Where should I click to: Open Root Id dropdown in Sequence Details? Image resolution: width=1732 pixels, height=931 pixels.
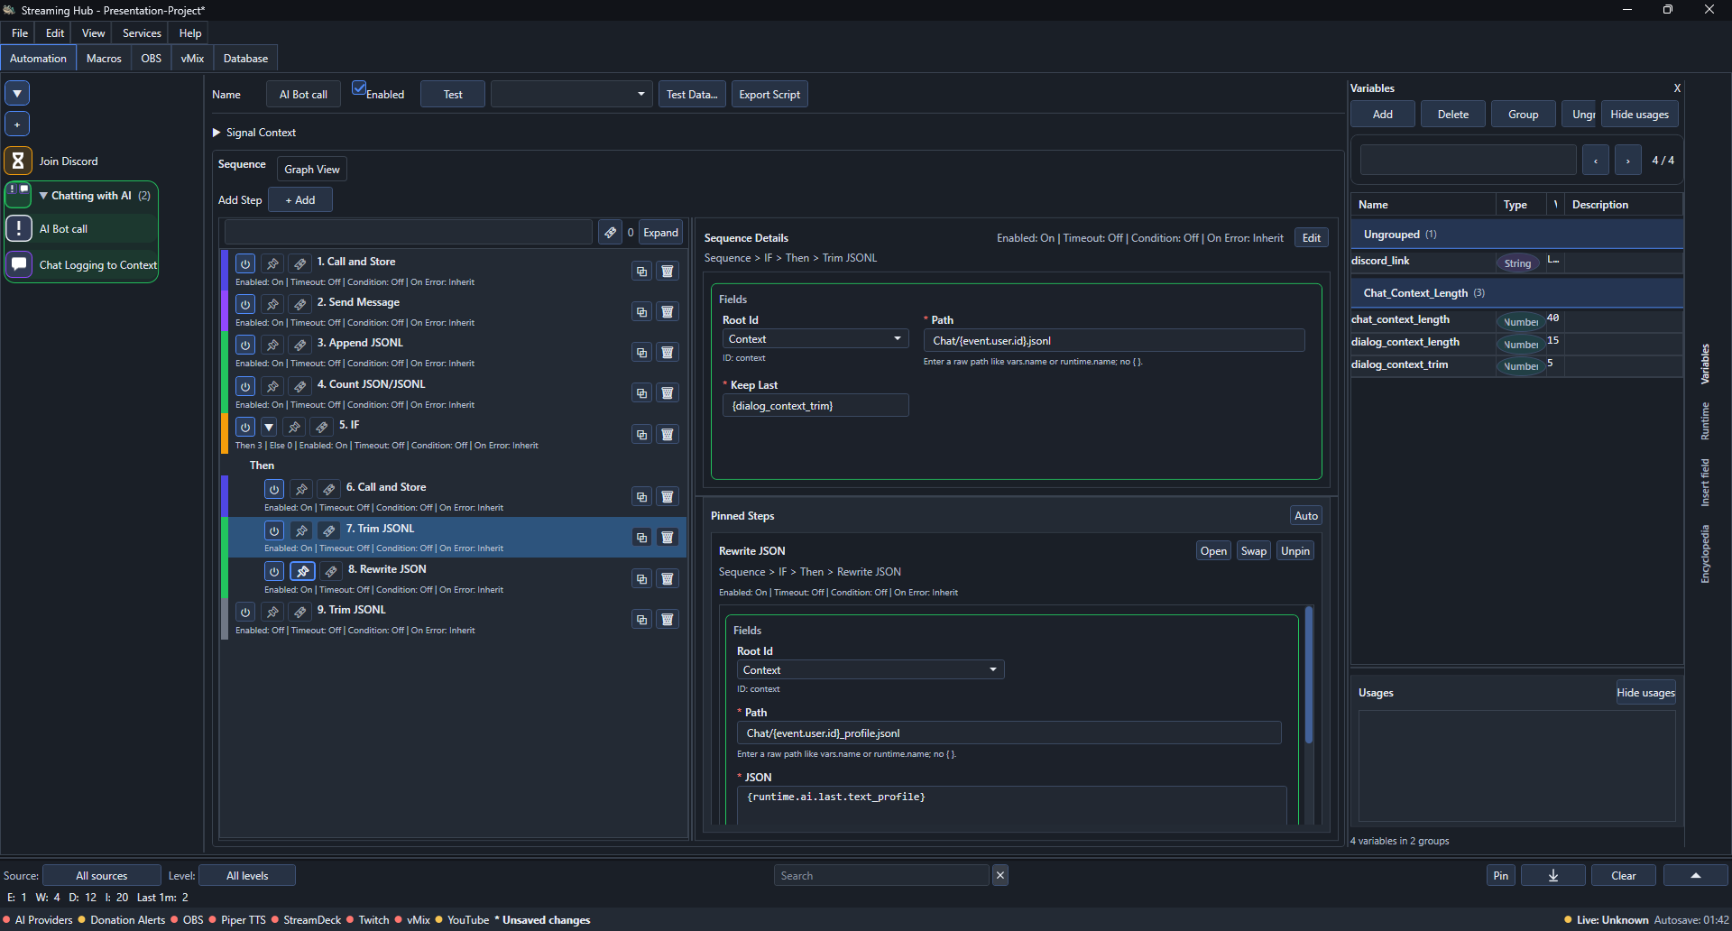point(815,339)
